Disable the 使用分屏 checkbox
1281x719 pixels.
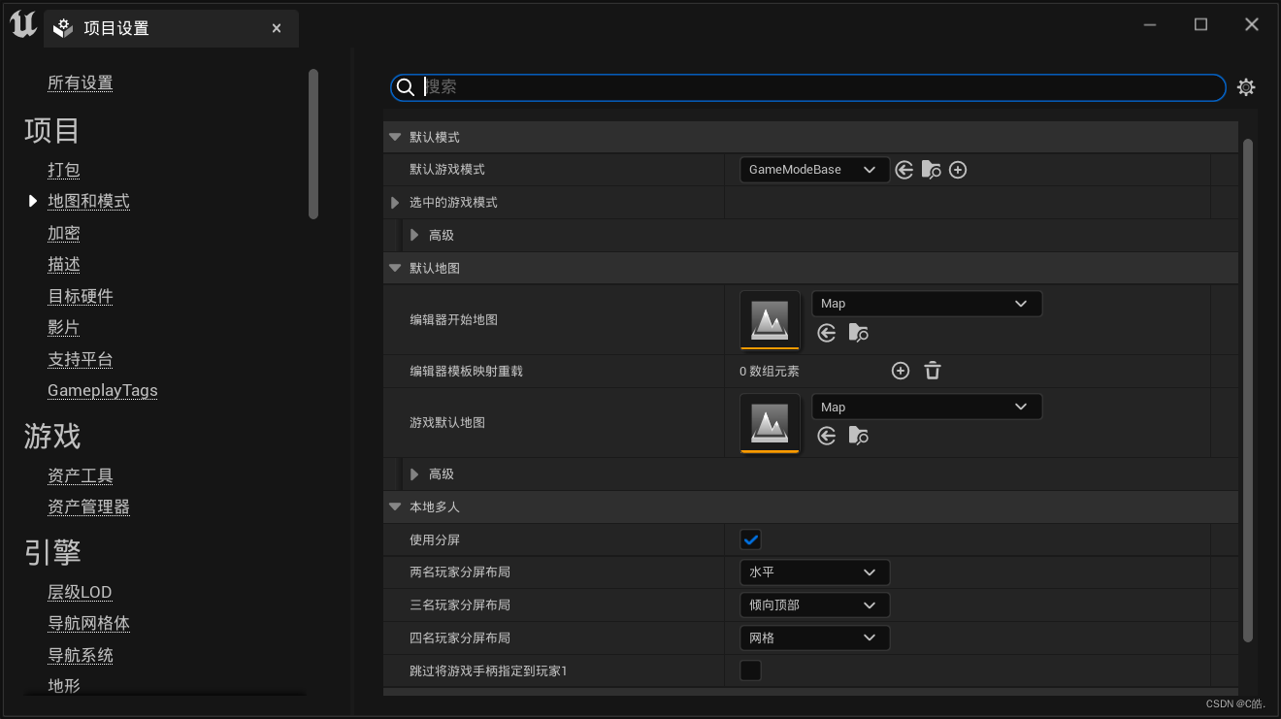[750, 539]
